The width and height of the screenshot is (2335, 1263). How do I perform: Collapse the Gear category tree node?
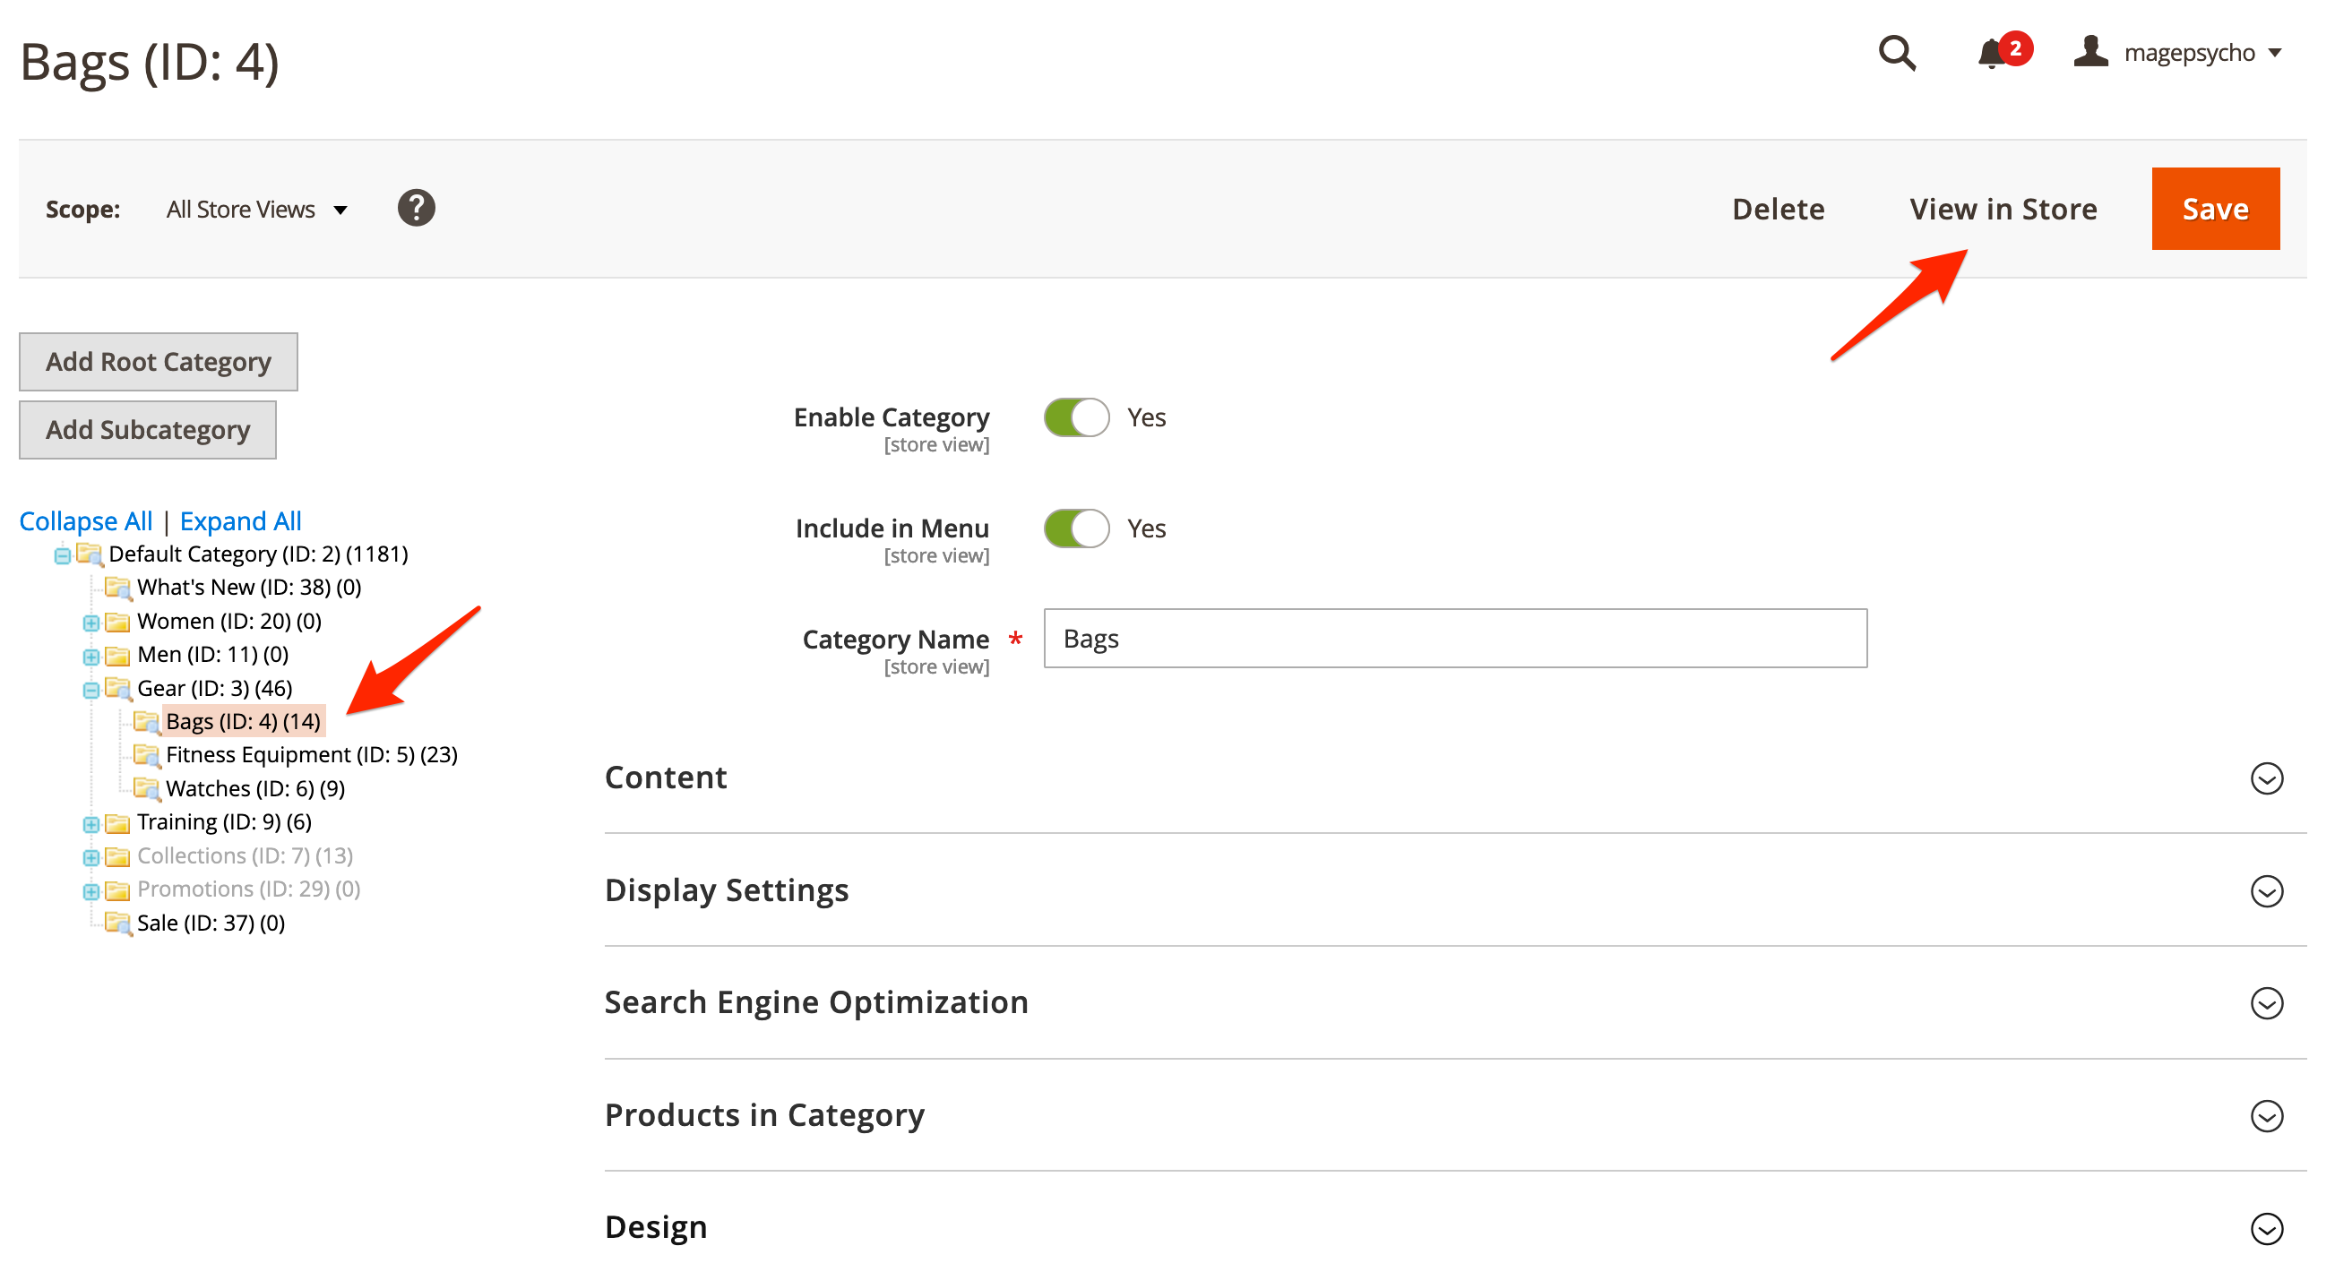tap(90, 691)
